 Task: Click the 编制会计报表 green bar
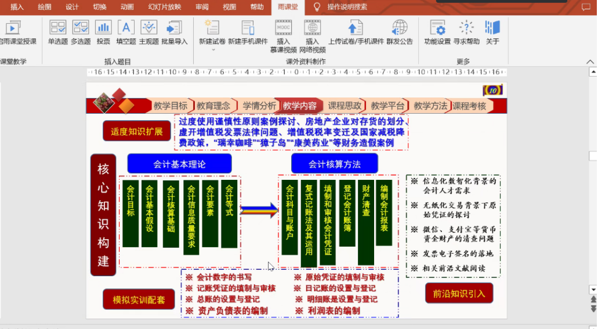click(384, 212)
